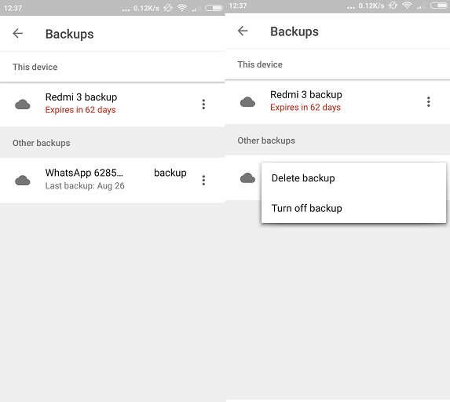Open WhatsApp 6285 backup entry
This screenshot has height=402, width=450.
(x=112, y=180)
